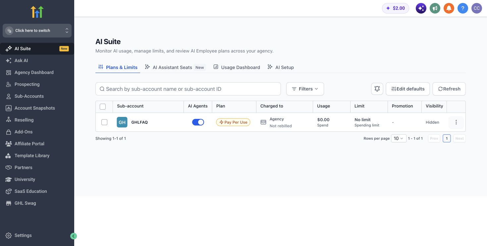
Task: Open the Filters dropdown
Action: click(x=305, y=89)
